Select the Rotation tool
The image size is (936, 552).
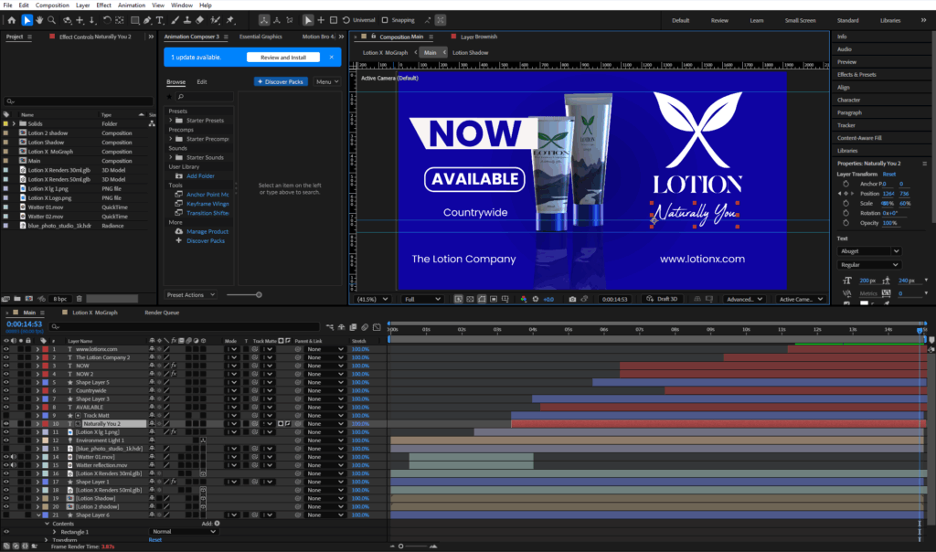(107, 20)
